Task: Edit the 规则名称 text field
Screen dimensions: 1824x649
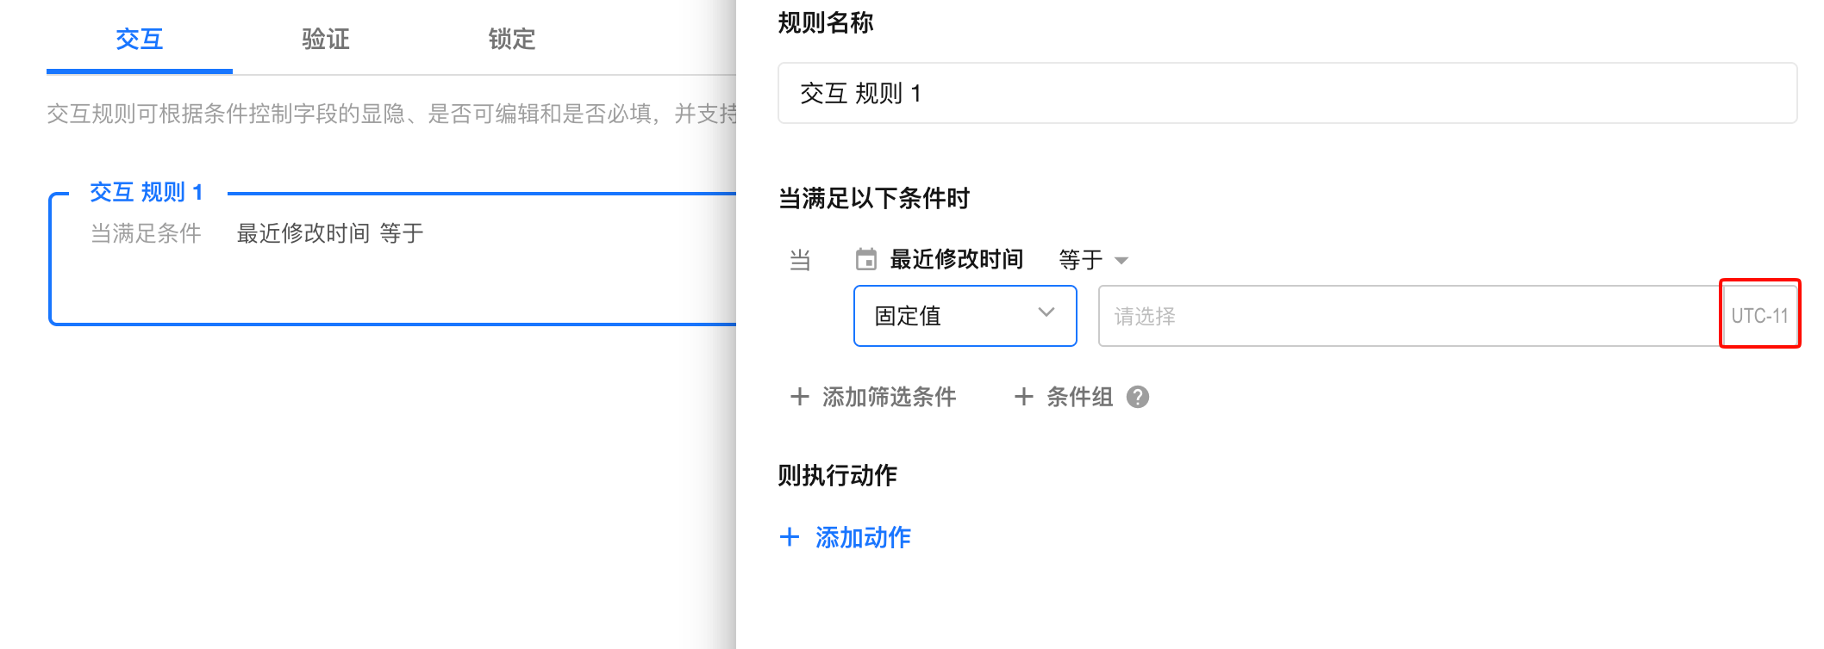Action: (1287, 93)
